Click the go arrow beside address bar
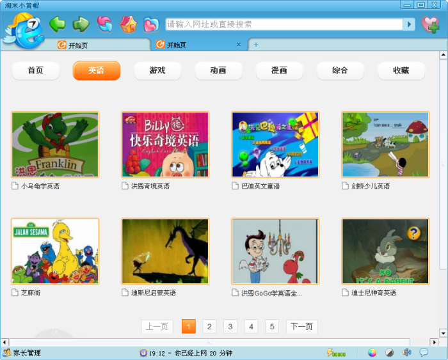448x360 pixels. (409, 24)
